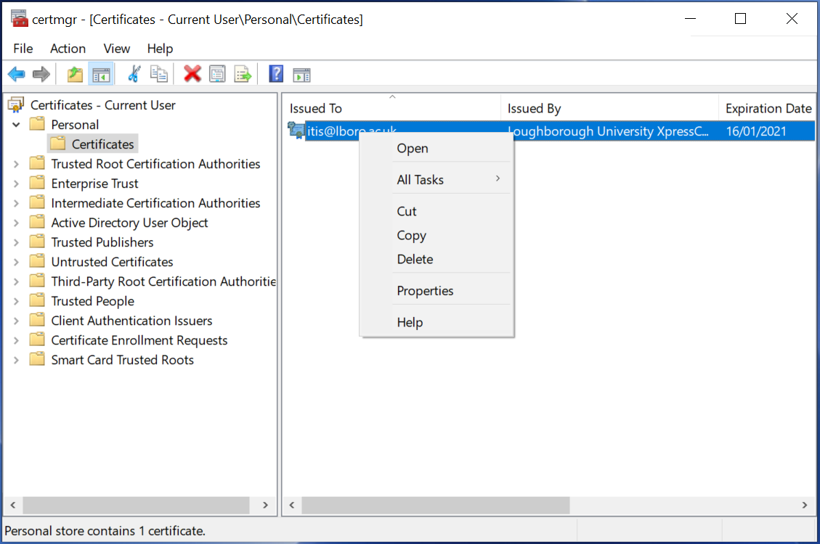The image size is (820, 544).
Task: Open the Action menu
Action: (x=68, y=49)
